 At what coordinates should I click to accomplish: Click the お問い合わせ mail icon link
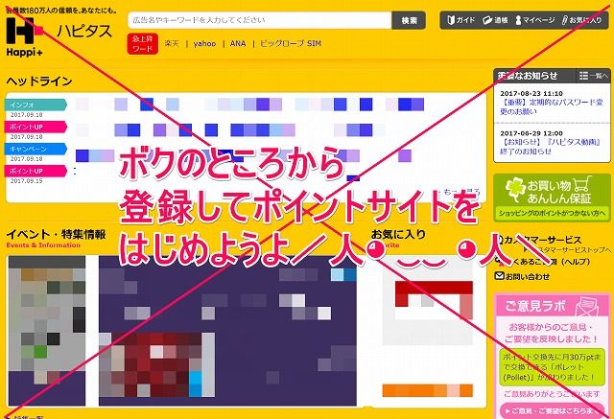pyautogui.click(x=522, y=276)
